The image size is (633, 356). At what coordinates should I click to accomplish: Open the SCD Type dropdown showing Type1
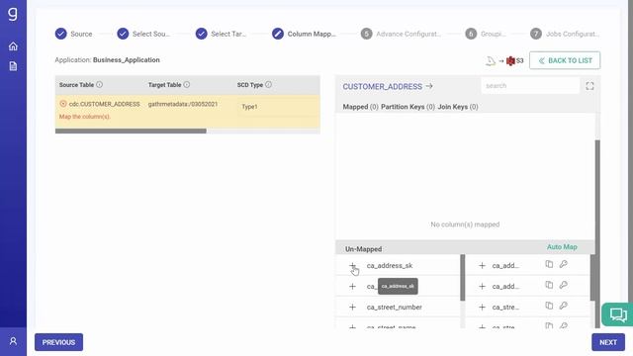click(278, 107)
